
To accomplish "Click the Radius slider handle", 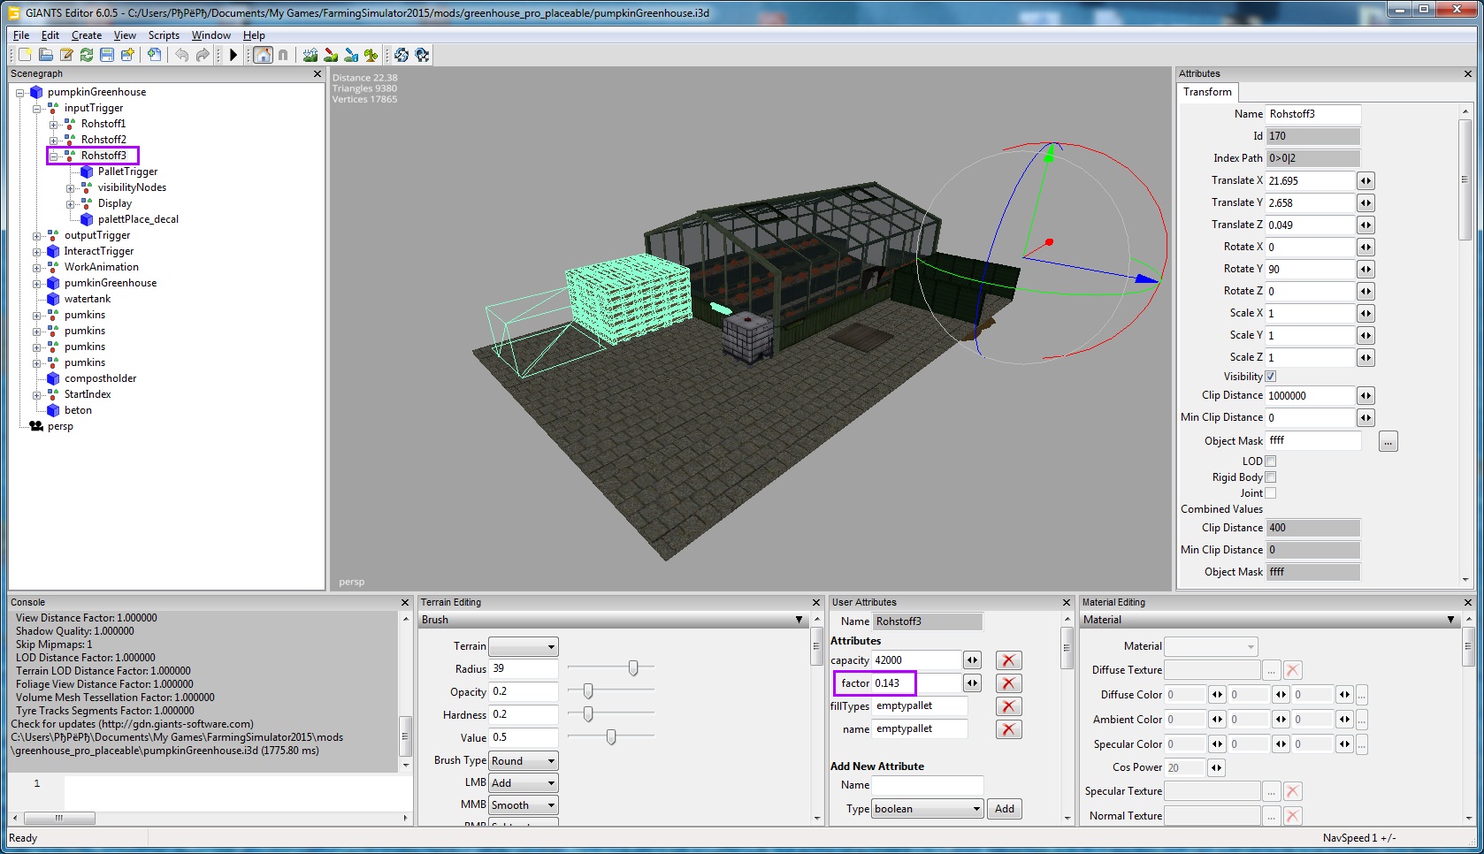I will [x=633, y=668].
